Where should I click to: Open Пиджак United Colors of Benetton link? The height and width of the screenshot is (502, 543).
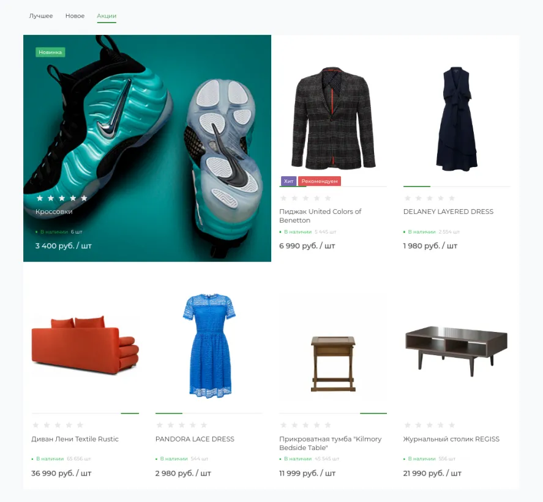pyautogui.click(x=320, y=216)
